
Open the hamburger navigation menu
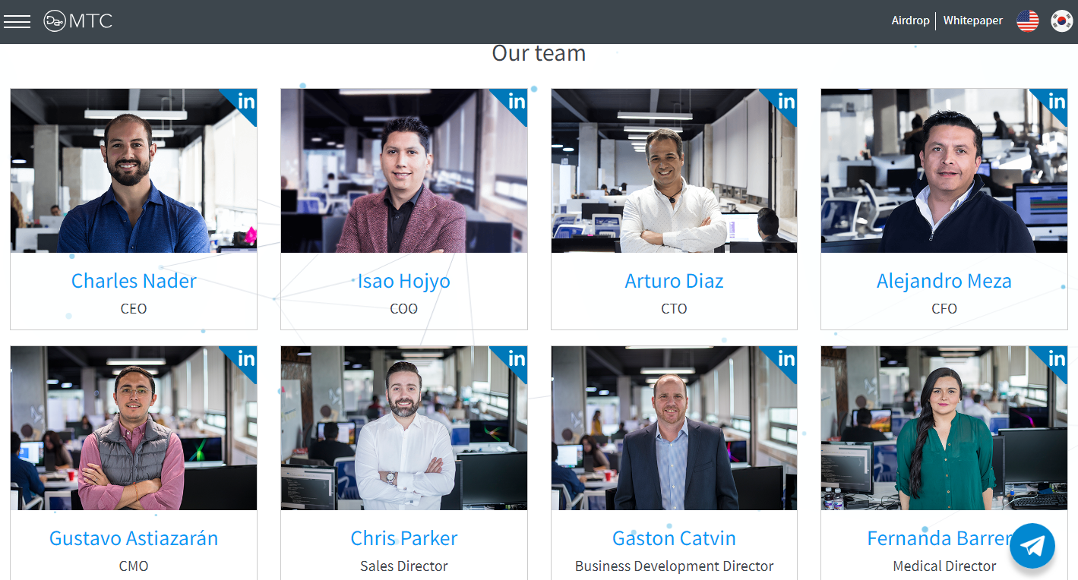pos(17,21)
